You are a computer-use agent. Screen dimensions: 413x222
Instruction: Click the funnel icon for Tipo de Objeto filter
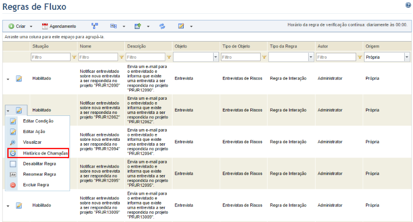tap(264, 57)
